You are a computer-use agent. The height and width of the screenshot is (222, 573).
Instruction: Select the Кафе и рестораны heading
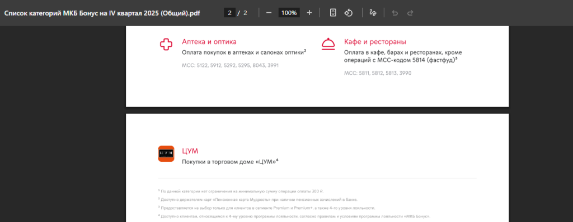pos(375,42)
